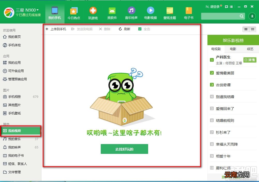This screenshot has height=182, width=259.
Task: Open the download manager arrow icon
Action: 252,16
